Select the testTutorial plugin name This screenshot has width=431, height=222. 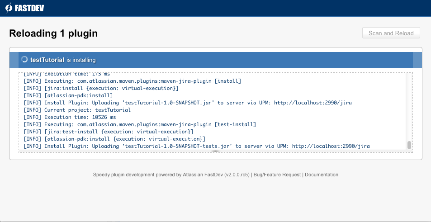[47, 60]
